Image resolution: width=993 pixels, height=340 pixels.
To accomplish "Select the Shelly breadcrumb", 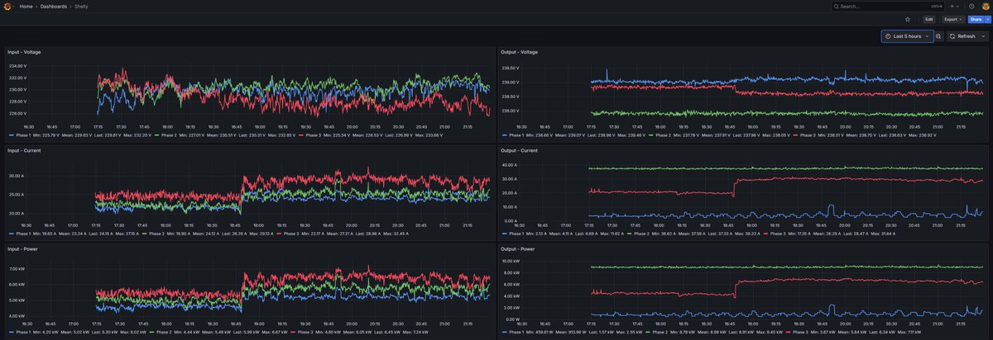I will tap(81, 6).
